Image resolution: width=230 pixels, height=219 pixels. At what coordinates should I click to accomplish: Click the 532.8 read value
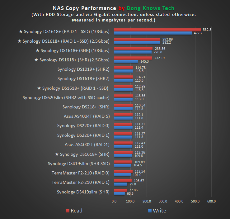207,30
